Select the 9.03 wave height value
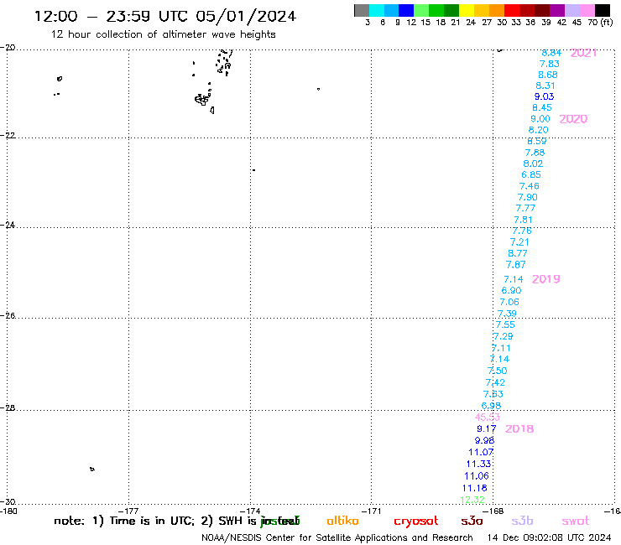 [544, 96]
